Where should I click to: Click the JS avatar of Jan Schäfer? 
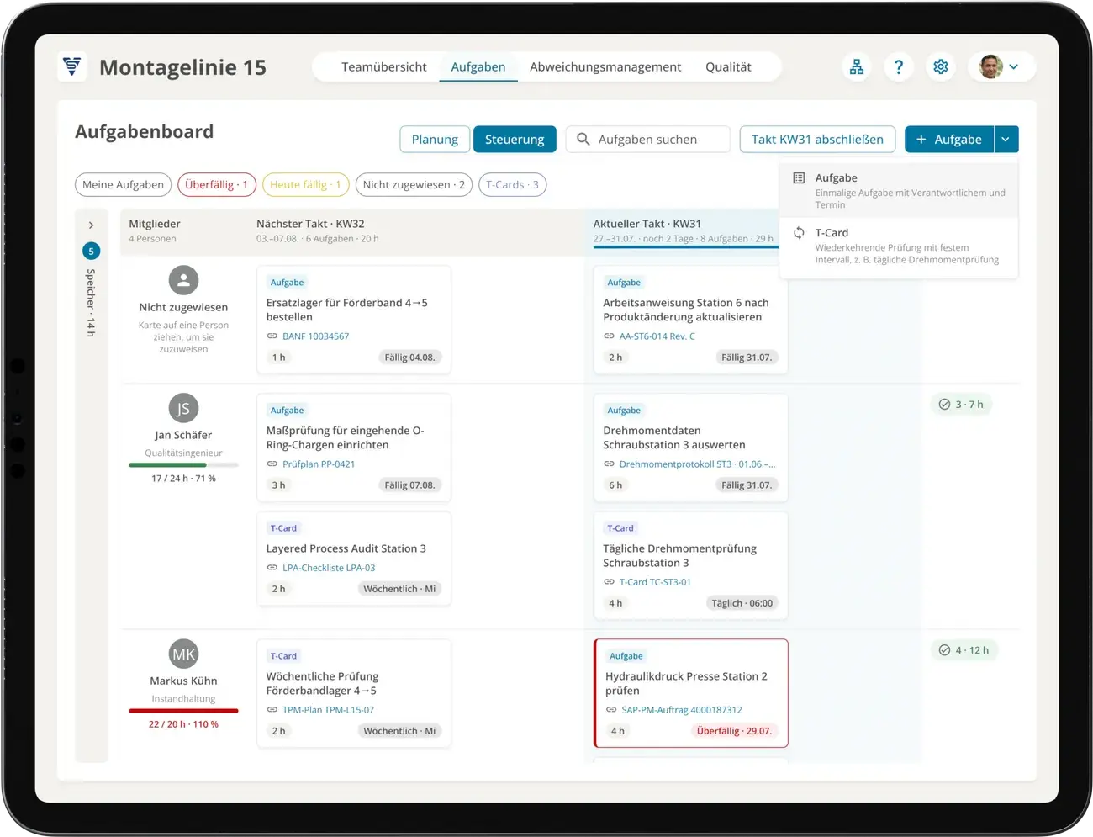[x=183, y=408]
